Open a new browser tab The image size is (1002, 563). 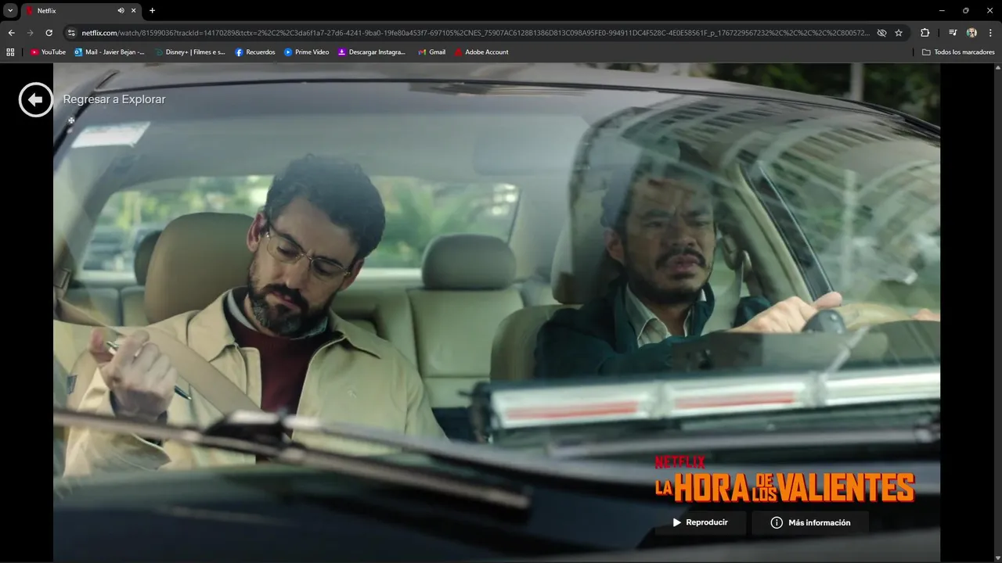coord(152,11)
